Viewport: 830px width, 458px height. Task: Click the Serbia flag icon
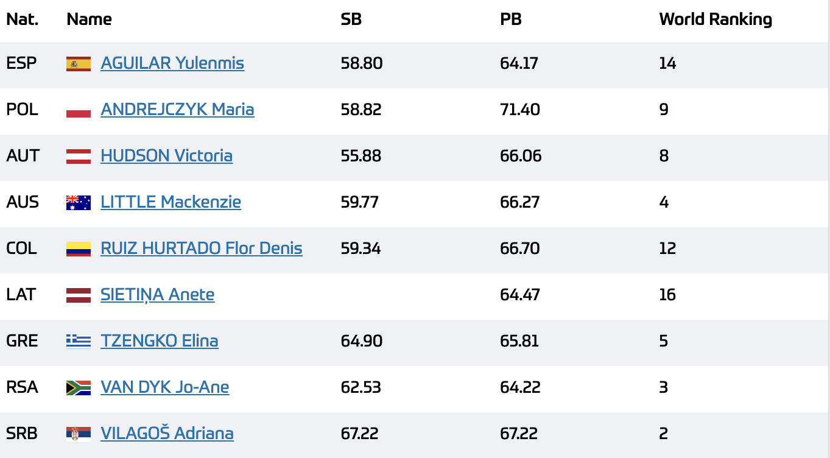(x=79, y=434)
